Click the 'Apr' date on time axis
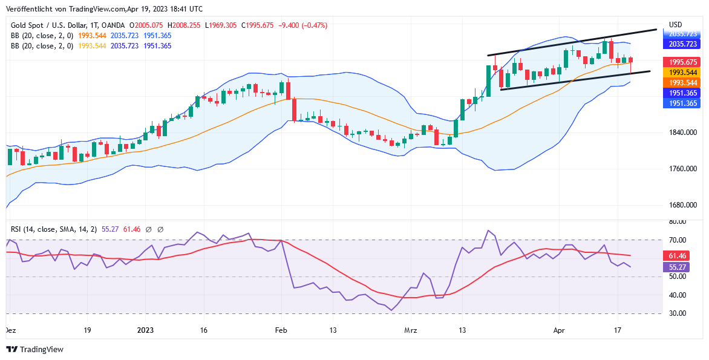The width and height of the screenshot is (709, 360). 560,330
